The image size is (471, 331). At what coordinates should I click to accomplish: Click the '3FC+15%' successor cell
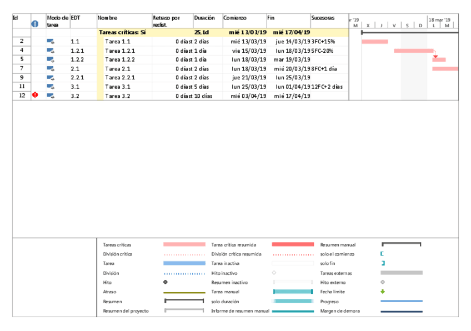coord(329,42)
